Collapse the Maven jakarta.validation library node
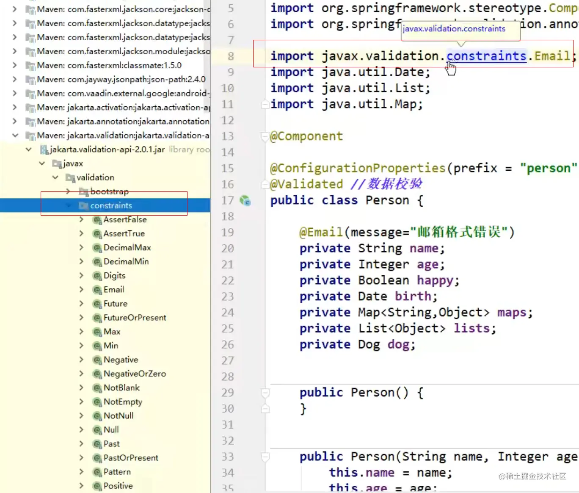 coord(15,136)
